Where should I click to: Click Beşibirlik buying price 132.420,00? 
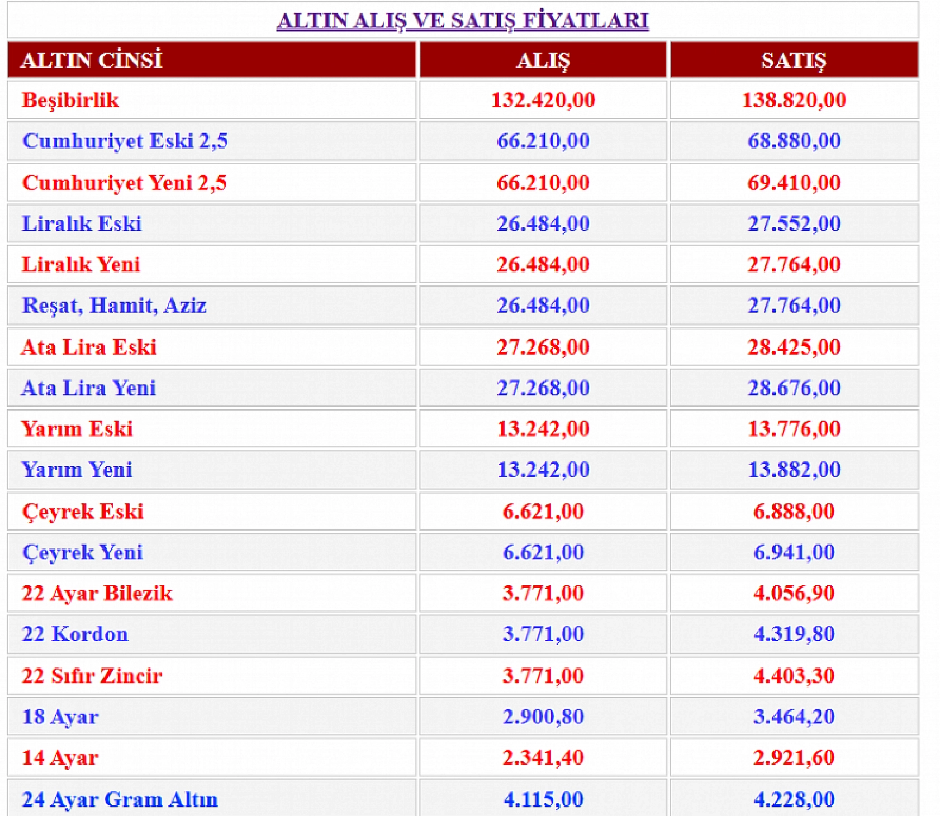tap(543, 100)
